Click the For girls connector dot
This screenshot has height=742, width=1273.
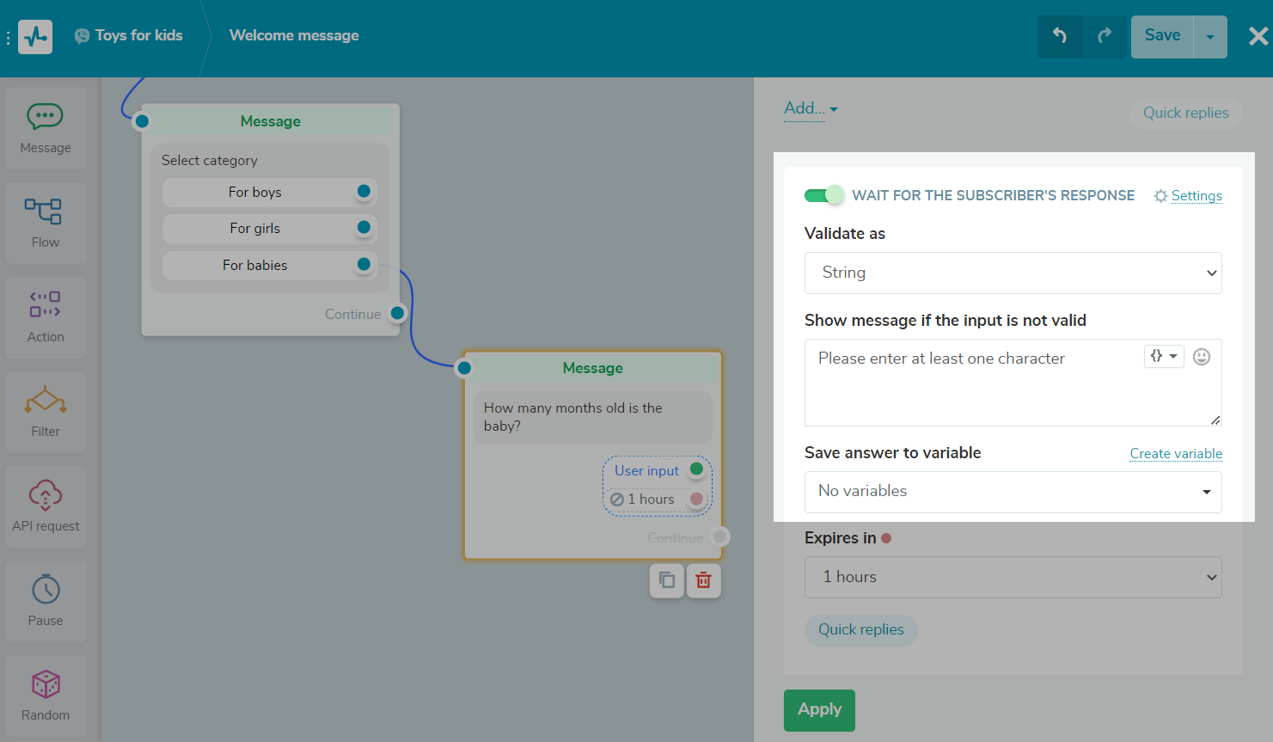[364, 227]
